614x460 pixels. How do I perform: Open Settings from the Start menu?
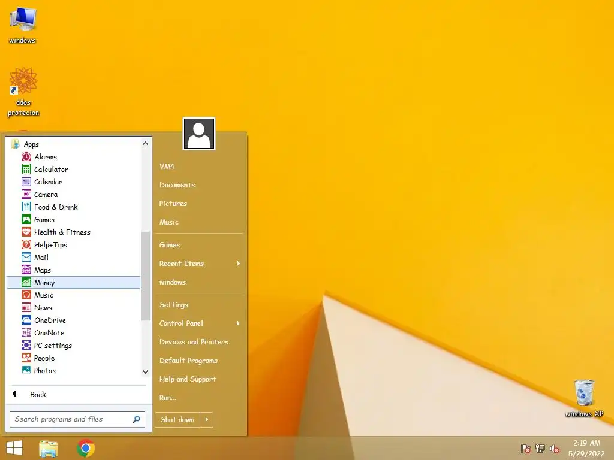point(174,305)
